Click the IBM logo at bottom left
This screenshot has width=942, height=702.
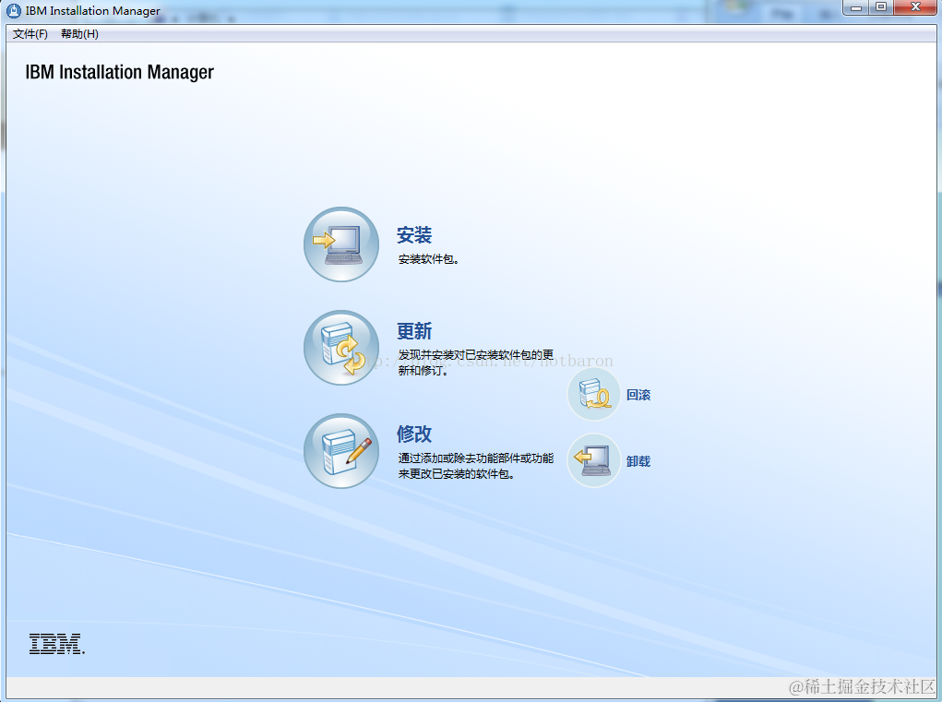[57, 644]
